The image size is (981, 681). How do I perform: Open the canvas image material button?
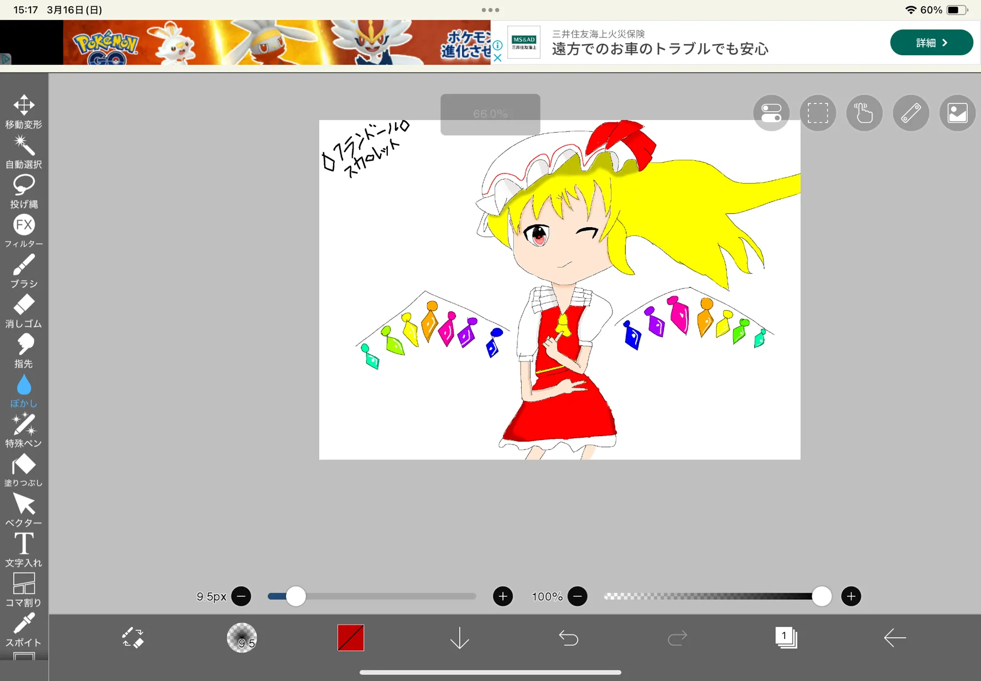[957, 113]
